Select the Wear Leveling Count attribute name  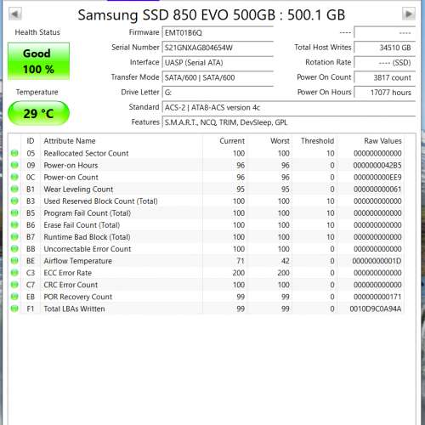[78, 189]
